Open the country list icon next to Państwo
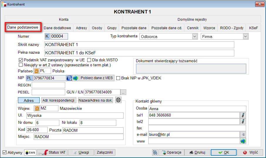Viewport: 266px width, 158px height. pos(36,71)
